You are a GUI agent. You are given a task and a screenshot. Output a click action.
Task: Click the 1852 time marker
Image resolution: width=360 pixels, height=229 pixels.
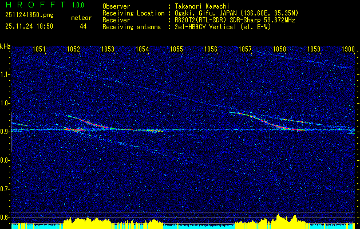[x=73, y=49]
